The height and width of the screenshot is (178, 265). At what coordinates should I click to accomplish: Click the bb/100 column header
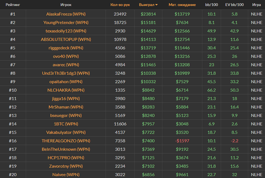coord(211,5)
